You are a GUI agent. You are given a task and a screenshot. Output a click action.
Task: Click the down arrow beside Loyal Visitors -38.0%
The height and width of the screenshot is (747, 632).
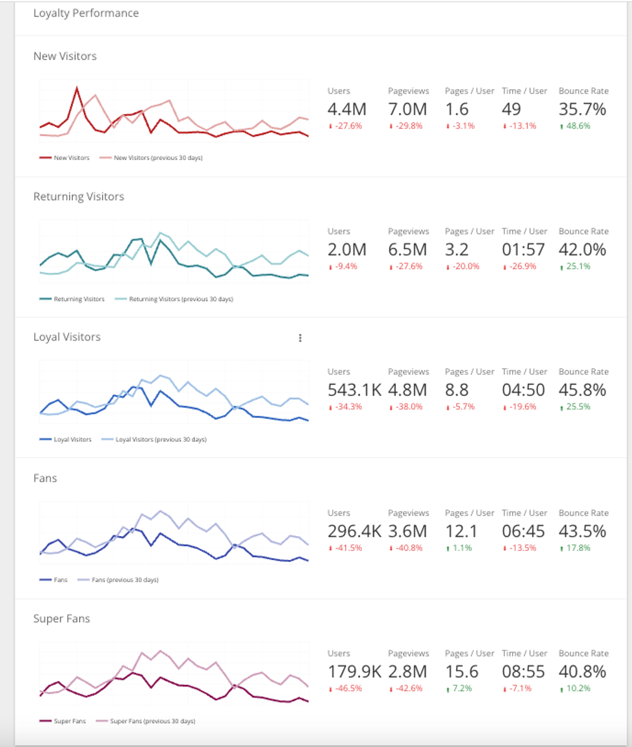click(x=391, y=407)
